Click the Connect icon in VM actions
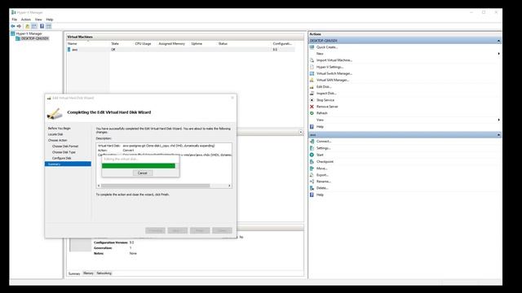The height and width of the screenshot is (293, 522). (x=312, y=142)
